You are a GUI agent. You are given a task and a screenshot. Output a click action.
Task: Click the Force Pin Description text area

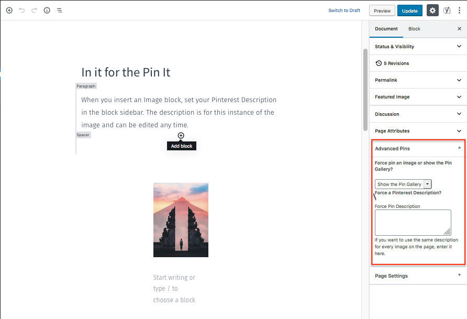413,223
